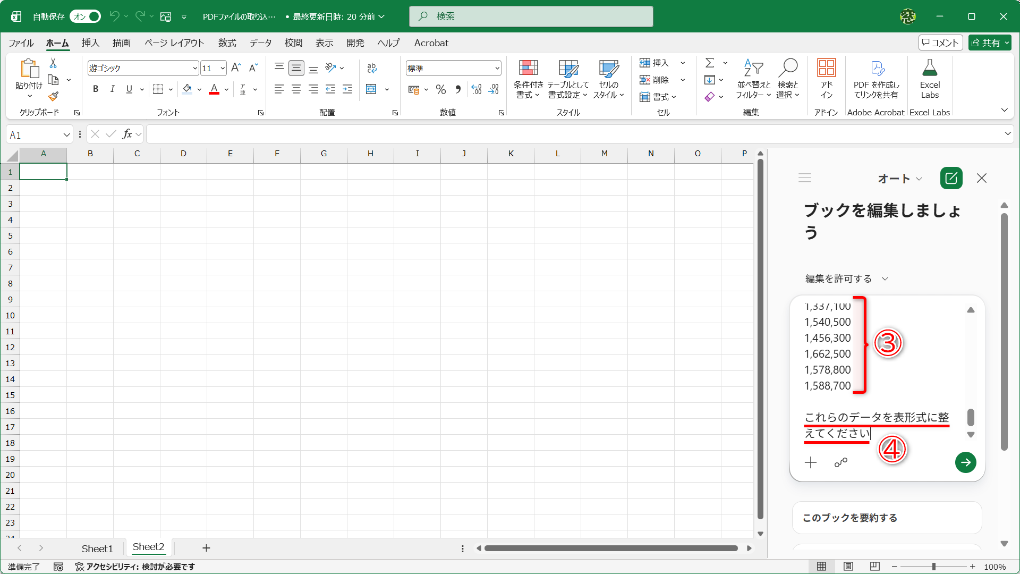The image size is (1020, 574).
Task: Open the ファイル menu
Action: coord(21,43)
